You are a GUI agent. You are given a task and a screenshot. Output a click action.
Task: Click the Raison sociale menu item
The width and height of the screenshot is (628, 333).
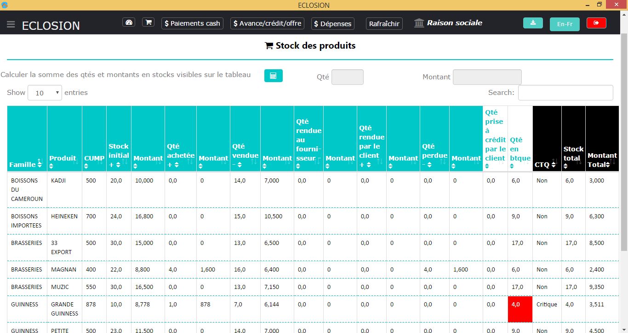[x=455, y=22]
